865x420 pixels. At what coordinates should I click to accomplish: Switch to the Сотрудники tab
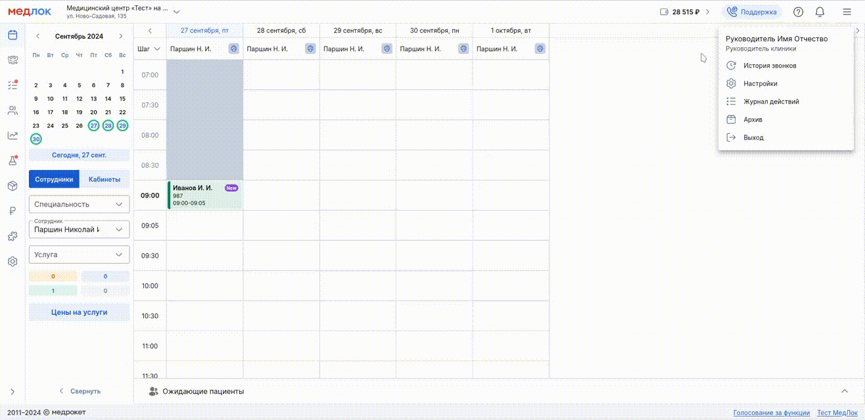tap(54, 179)
